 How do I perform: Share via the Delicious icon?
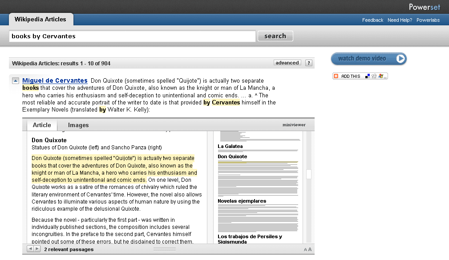point(368,76)
